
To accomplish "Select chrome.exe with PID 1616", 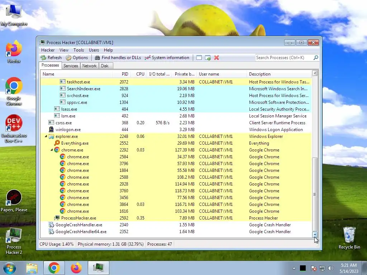I will 176,211.
